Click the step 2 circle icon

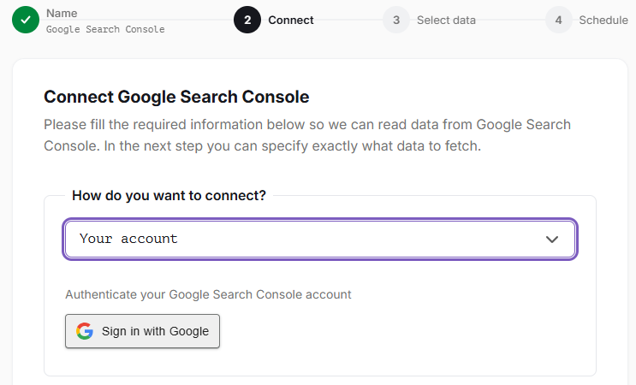[x=247, y=20]
